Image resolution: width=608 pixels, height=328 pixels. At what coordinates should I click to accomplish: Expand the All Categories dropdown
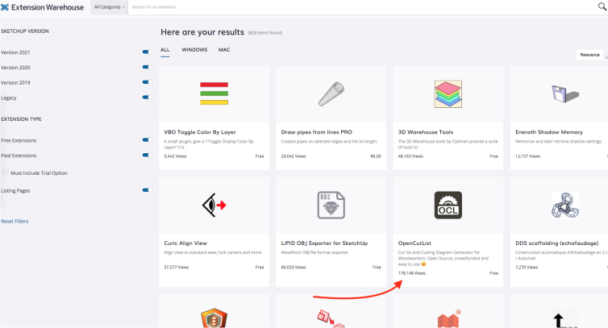pos(109,6)
